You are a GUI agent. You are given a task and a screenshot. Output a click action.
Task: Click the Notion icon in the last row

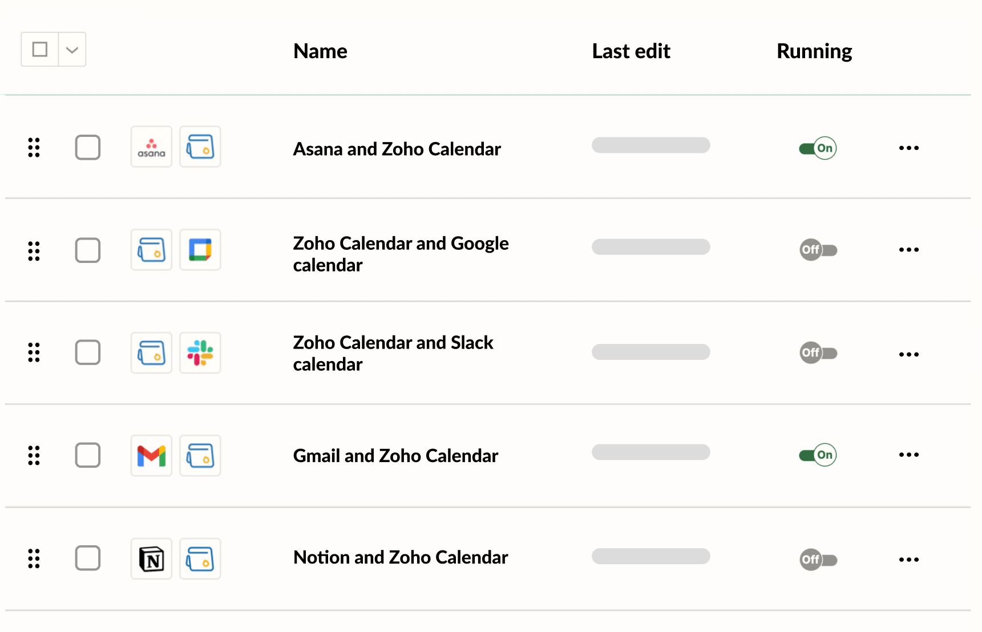(151, 558)
